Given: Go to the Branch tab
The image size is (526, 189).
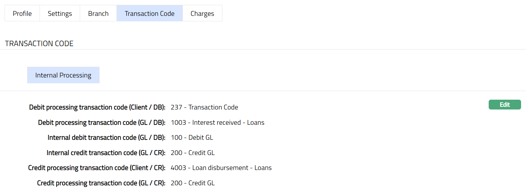Looking at the screenshot, I should pos(98,14).
